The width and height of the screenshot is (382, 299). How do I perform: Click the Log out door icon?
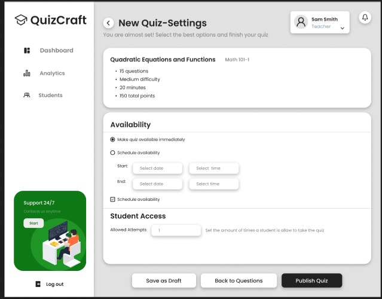pyautogui.click(x=38, y=284)
